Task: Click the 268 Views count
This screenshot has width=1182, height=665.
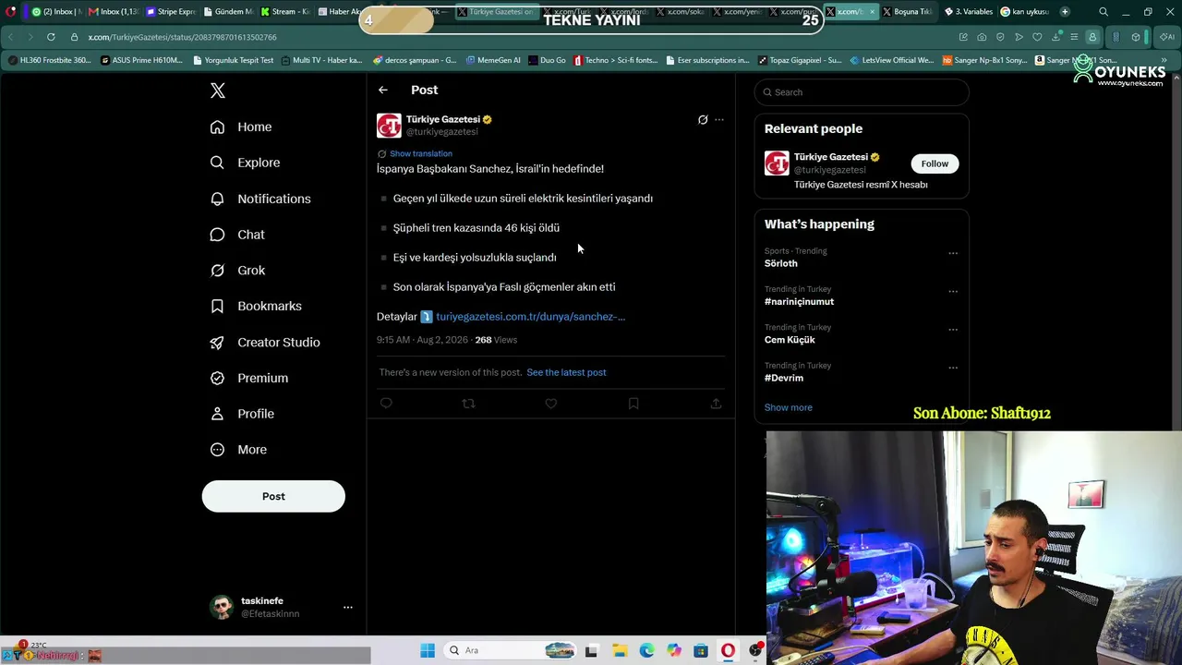Action: (496, 340)
